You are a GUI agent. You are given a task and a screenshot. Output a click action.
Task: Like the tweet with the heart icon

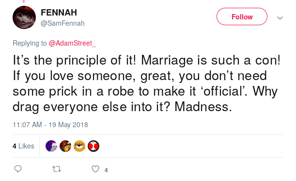(x=95, y=169)
